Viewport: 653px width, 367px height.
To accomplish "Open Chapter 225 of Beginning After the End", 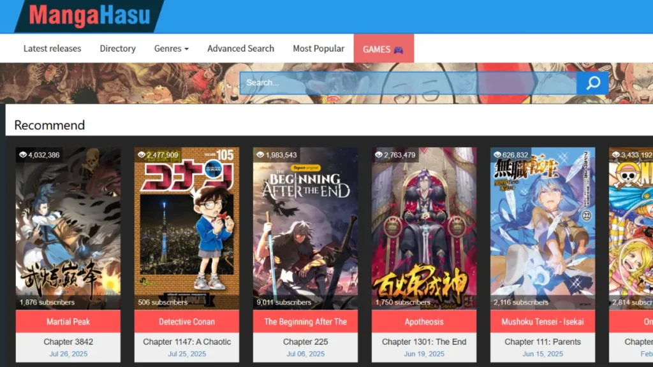I will (305, 342).
